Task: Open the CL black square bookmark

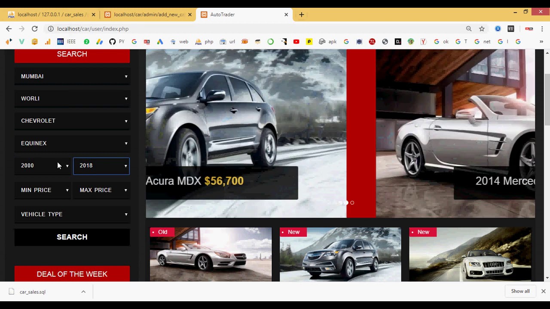Action: [x=398, y=42]
